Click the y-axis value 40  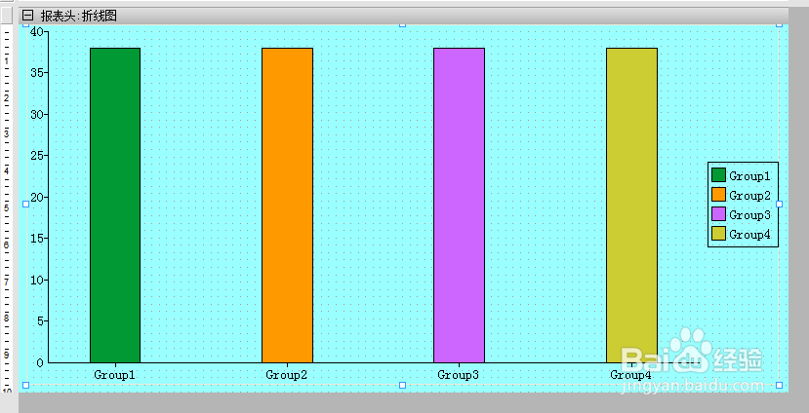37,32
